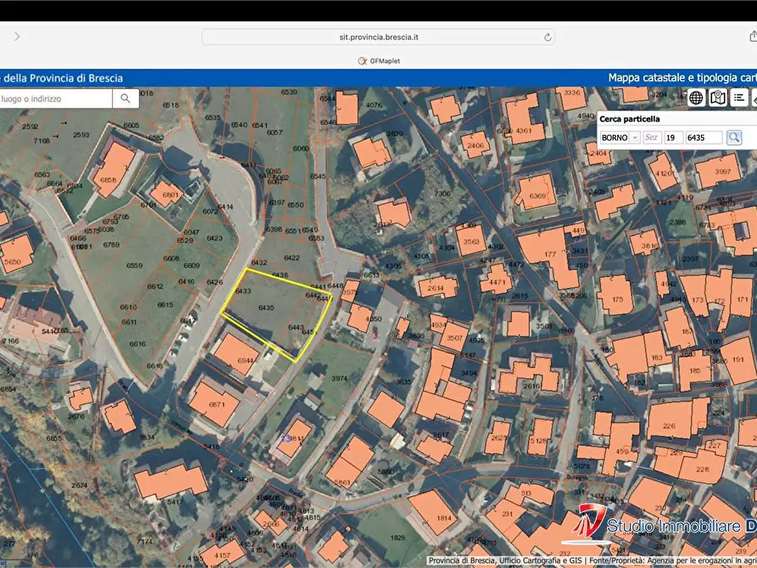Image resolution: width=757 pixels, height=568 pixels.
Task: Click the luogo o indirizzo search box
Action: [56, 98]
